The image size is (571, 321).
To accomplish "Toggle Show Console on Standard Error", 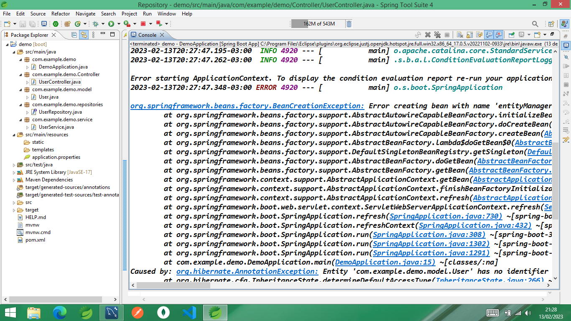I will (x=498, y=35).
